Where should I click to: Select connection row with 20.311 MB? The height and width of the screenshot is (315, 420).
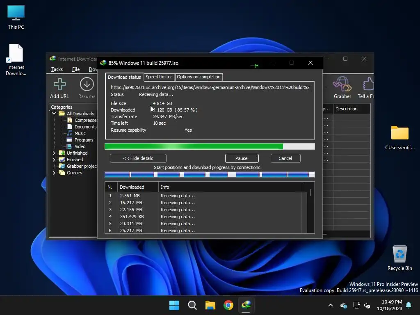pyautogui.click(x=206, y=224)
